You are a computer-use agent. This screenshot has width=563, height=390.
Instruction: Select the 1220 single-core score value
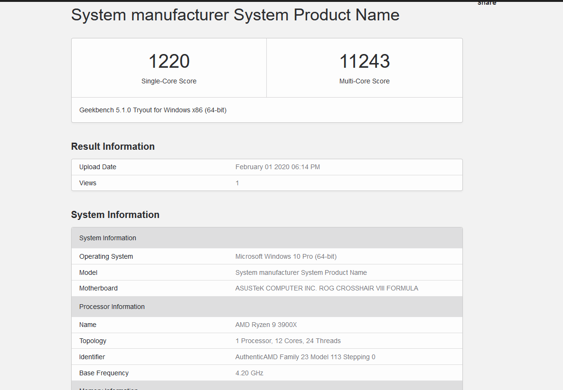click(x=169, y=61)
